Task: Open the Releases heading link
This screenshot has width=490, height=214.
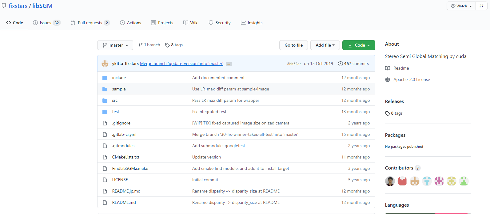Action: click(394, 101)
